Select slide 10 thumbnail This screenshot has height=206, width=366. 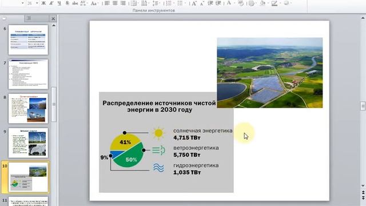click(x=28, y=177)
